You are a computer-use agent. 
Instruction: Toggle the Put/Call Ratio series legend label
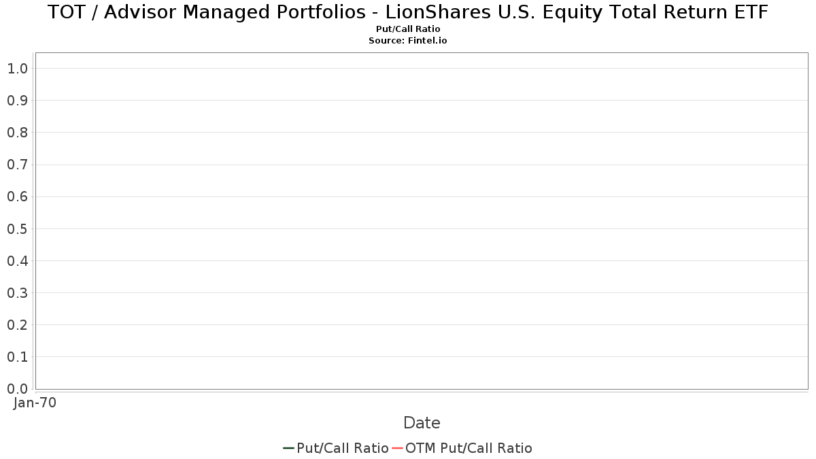coord(343,448)
